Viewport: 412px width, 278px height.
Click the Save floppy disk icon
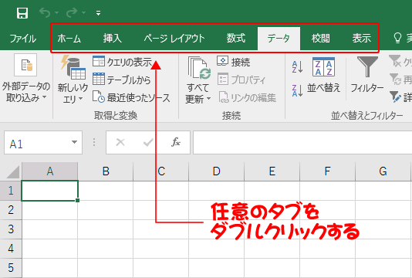click(x=22, y=13)
